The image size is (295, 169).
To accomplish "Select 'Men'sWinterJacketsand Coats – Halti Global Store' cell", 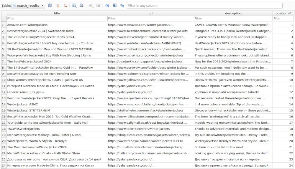I will click(57, 153).
